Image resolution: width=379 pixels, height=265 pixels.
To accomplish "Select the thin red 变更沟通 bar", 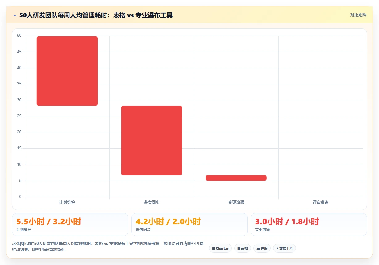I will [236, 178].
